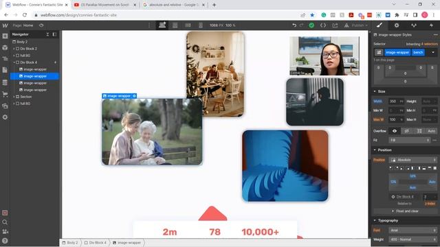The height and width of the screenshot is (247, 440).
Task: Switch to the Interactions lightning tab
Action: (431, 25)
